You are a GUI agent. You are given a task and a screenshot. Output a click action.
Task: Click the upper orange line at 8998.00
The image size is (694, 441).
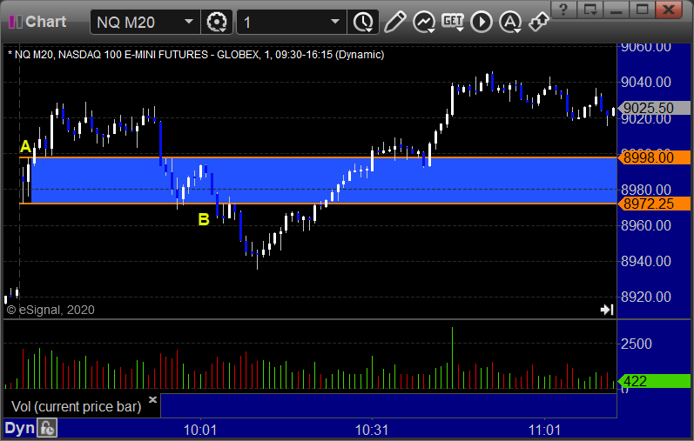318,157
